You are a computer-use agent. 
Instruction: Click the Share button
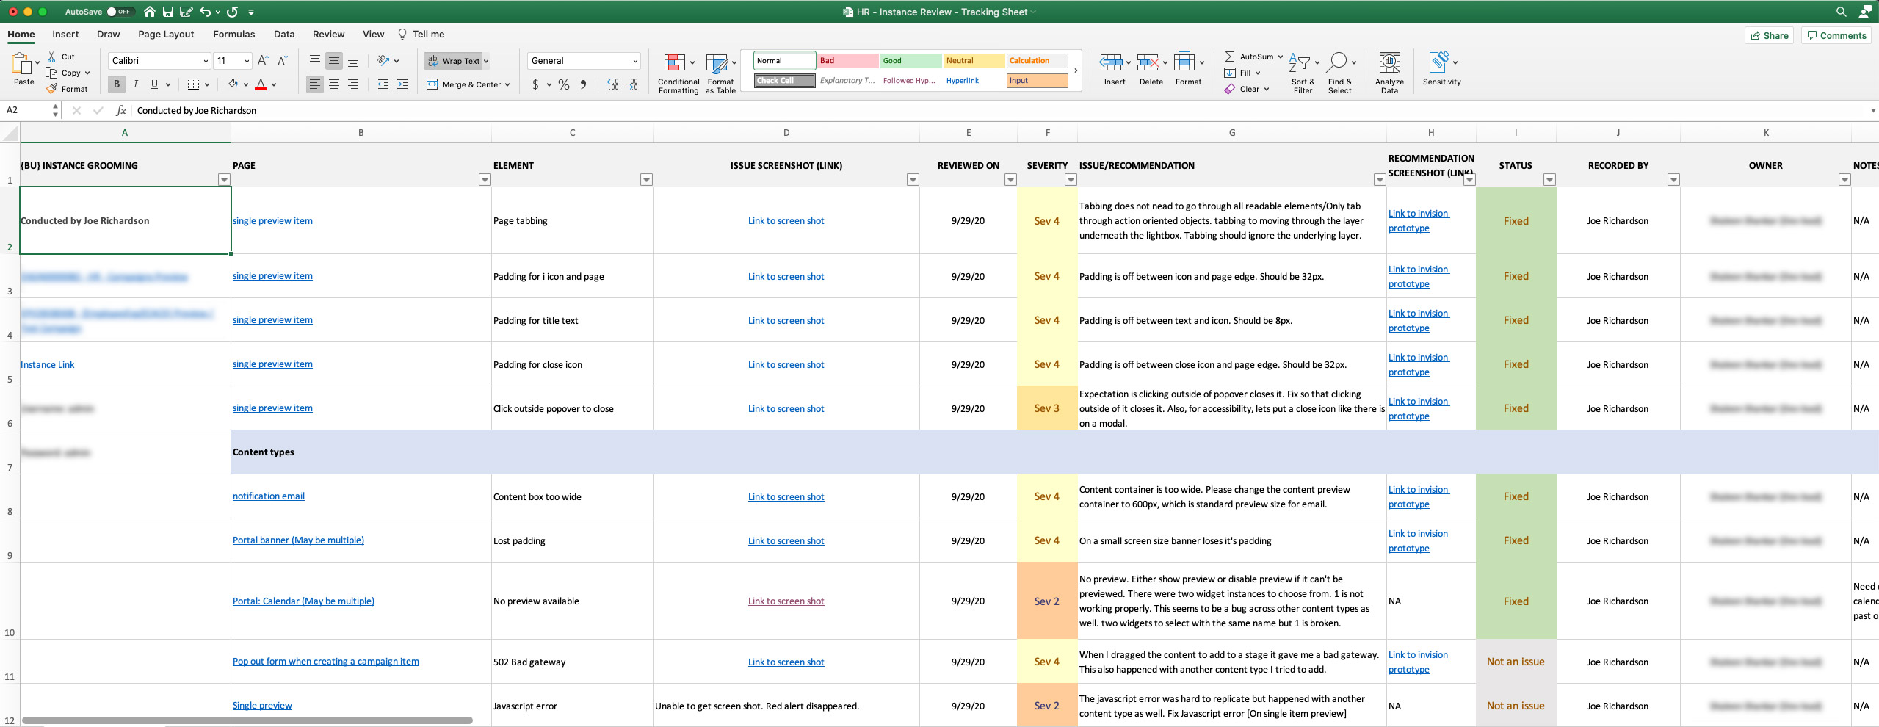tap(1769, 35)
